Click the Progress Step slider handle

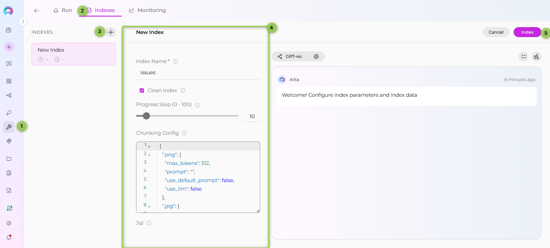click(x=146, y=116)
